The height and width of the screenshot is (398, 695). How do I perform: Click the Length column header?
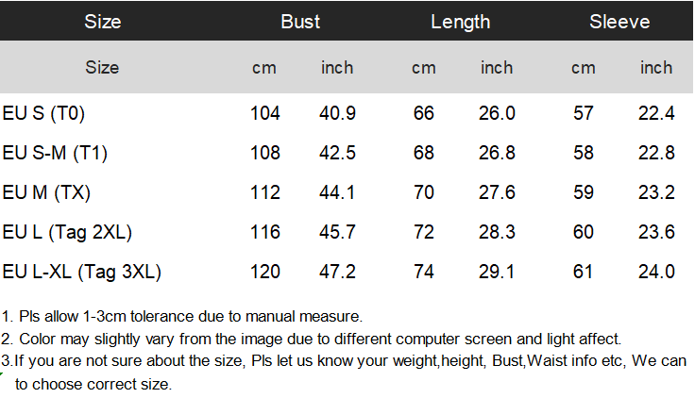(461, 22)
